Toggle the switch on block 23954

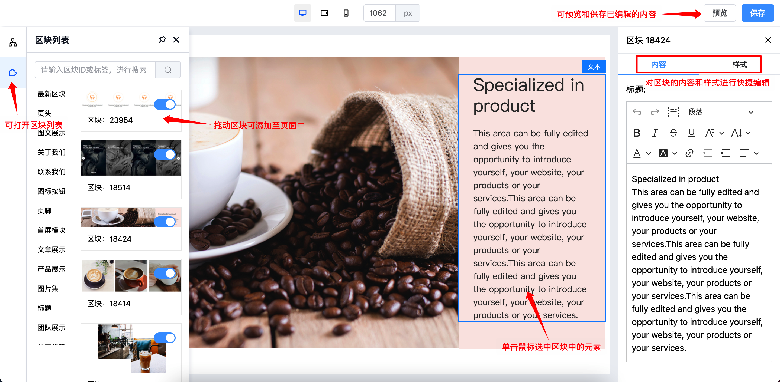coord(165,105)
